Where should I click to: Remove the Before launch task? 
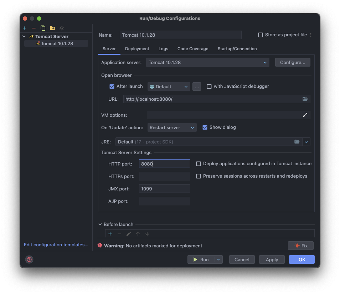click(119, 234)
